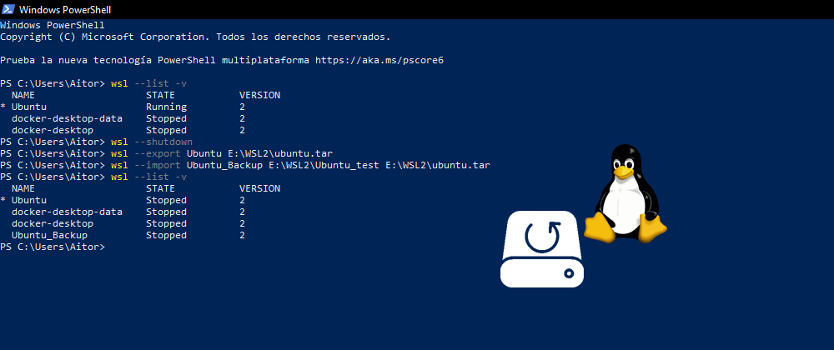This screenshot has width=834, height=350.
Task: Click the circular restore arrow on the drive
Action: (543, 238)
